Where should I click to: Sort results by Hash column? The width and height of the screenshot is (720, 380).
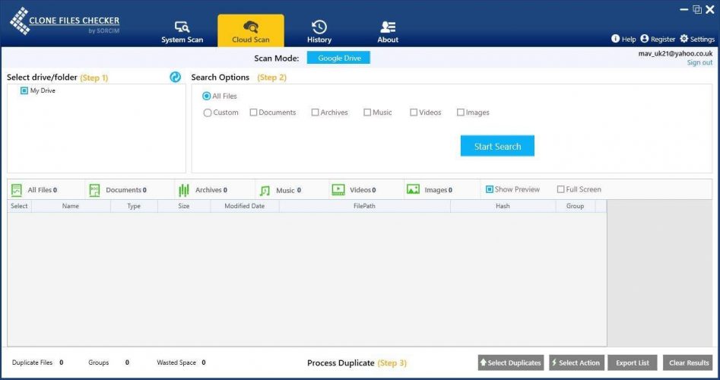[503, 206]
